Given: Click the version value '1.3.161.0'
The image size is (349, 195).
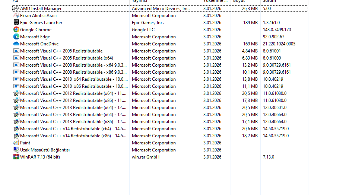Looking at the screenshot, I should click(271, 23).
